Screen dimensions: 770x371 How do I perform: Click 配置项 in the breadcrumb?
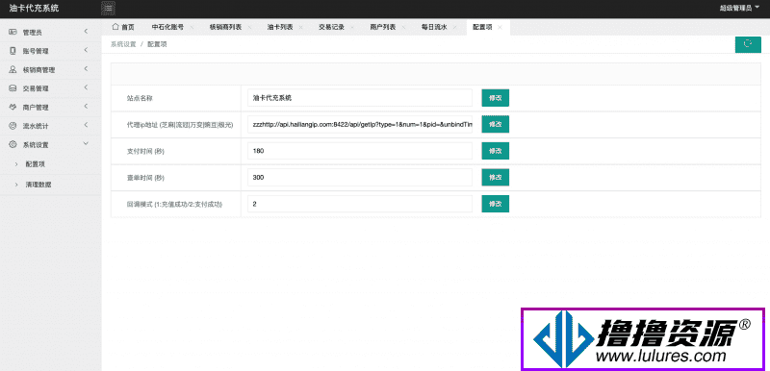157,44
